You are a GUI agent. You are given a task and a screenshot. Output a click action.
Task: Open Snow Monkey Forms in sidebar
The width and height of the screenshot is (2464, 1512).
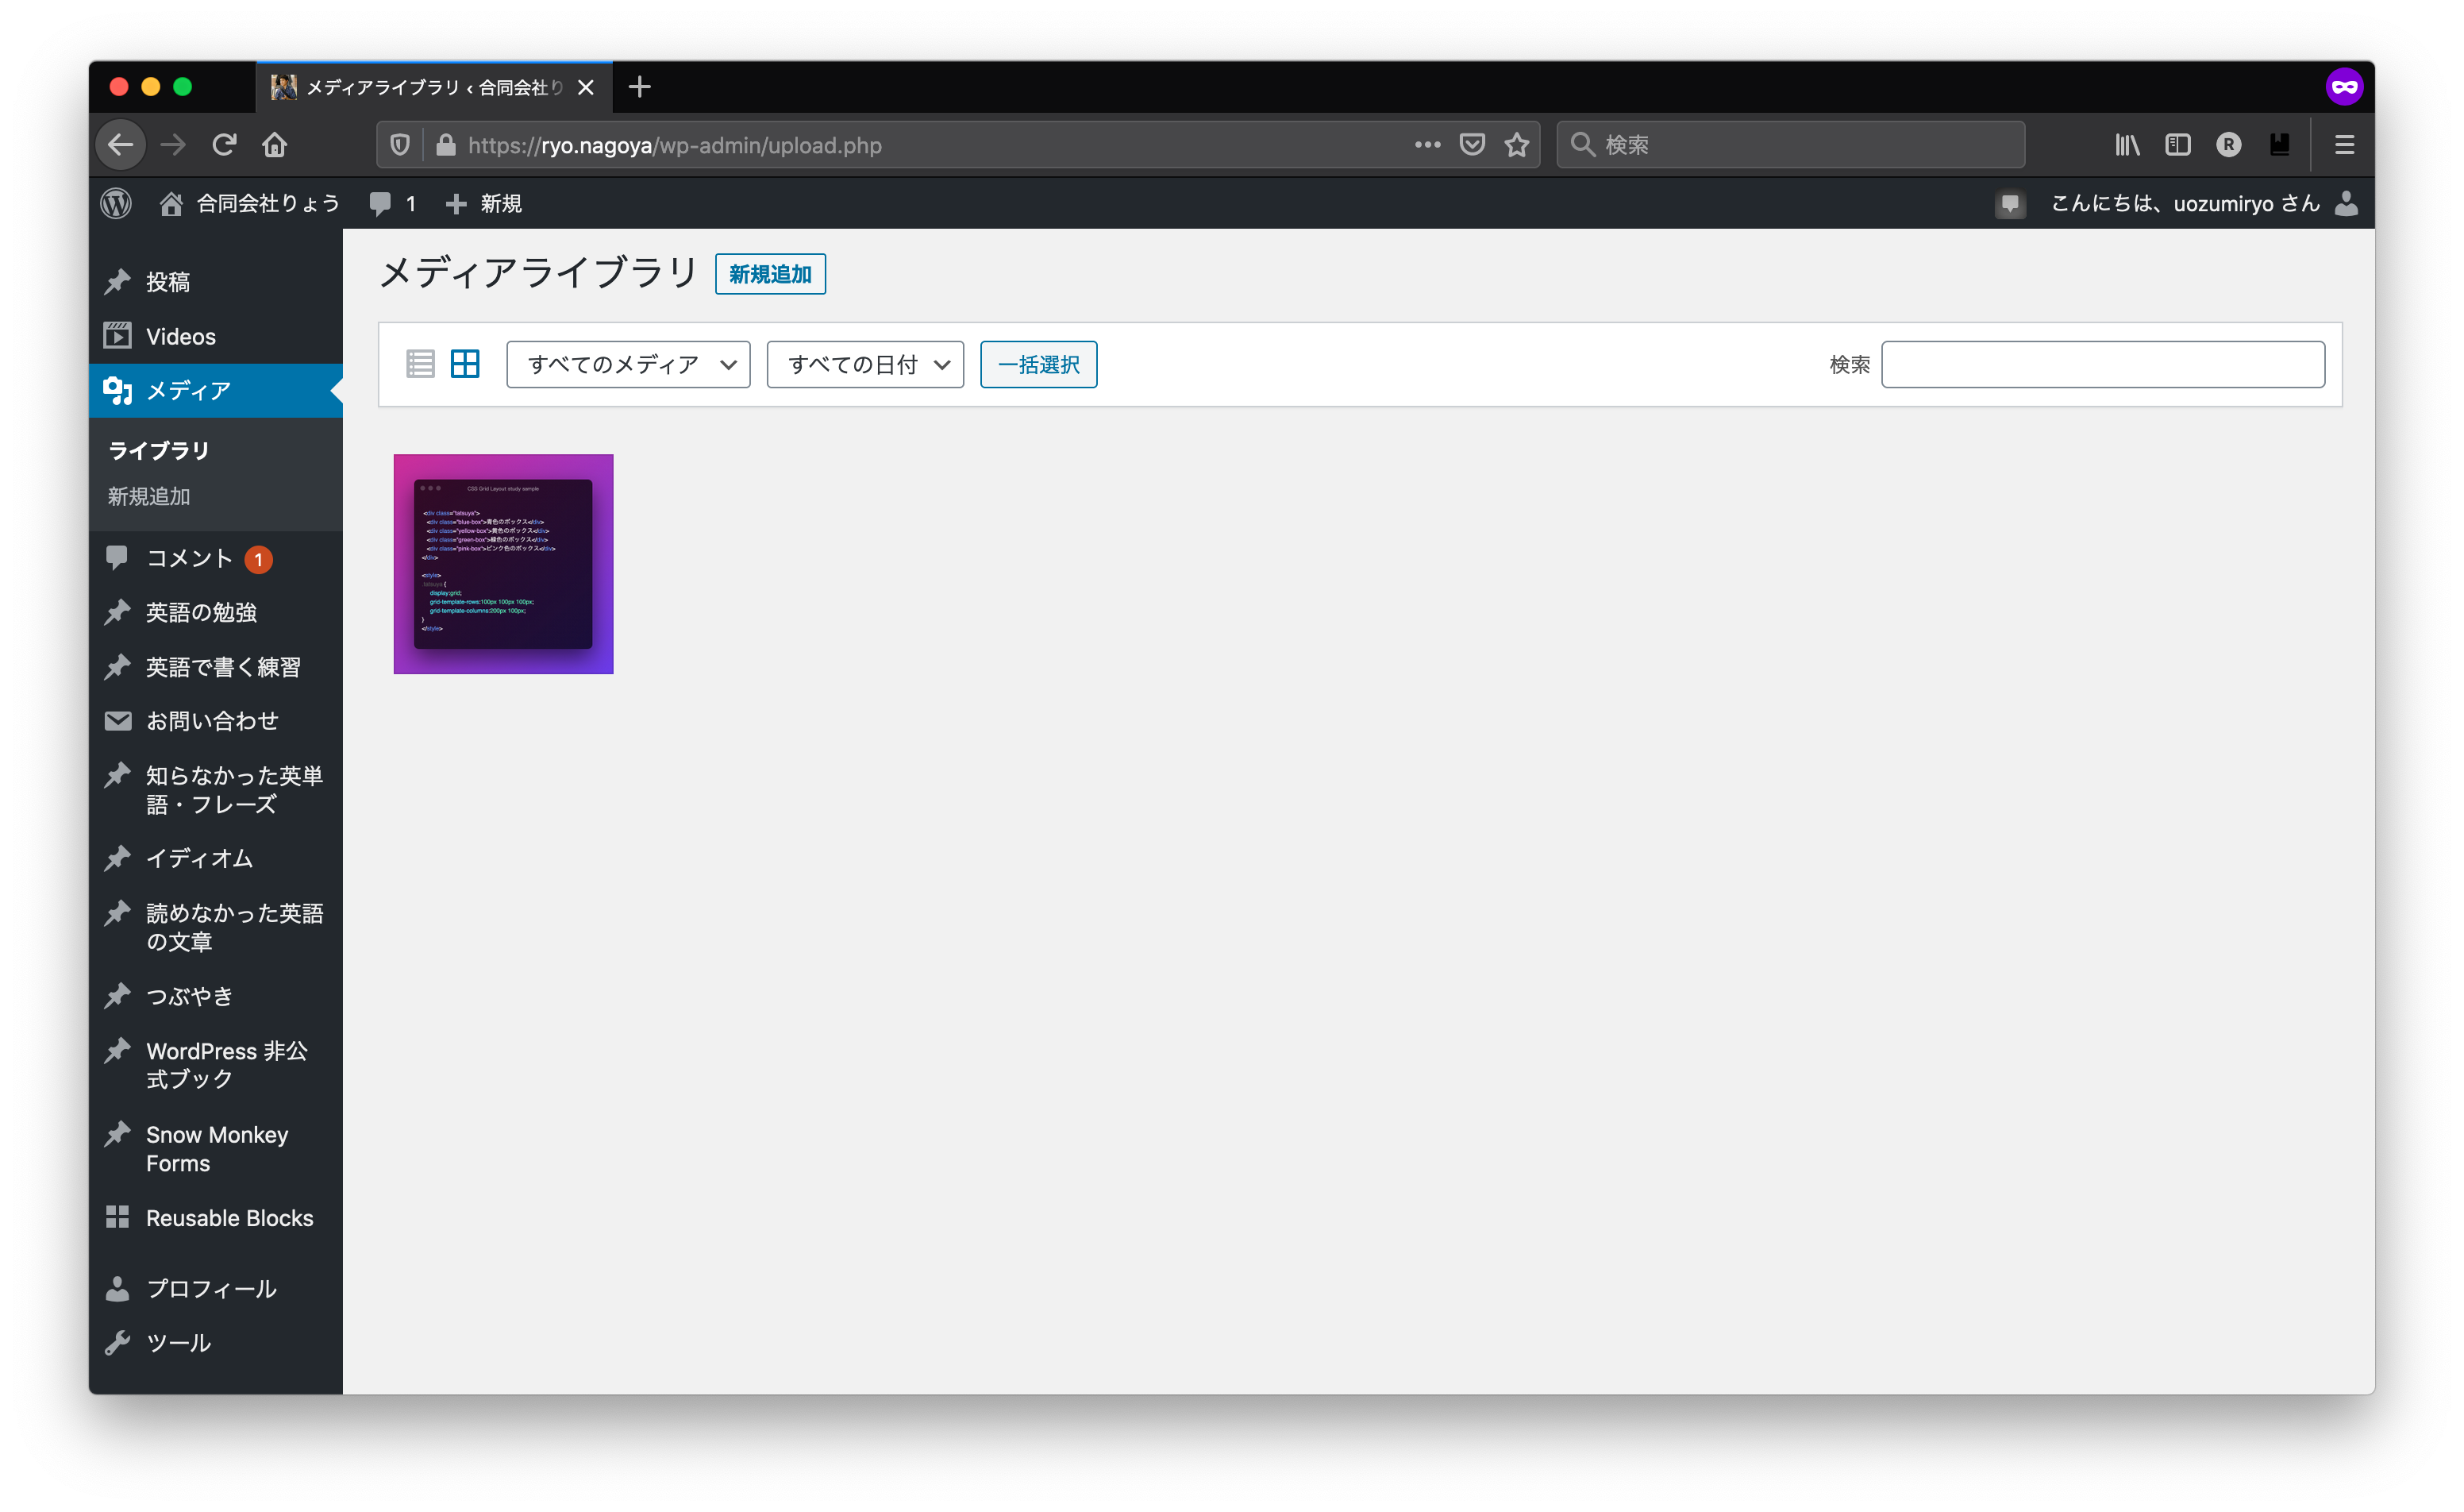click(x=217, y=1149)
